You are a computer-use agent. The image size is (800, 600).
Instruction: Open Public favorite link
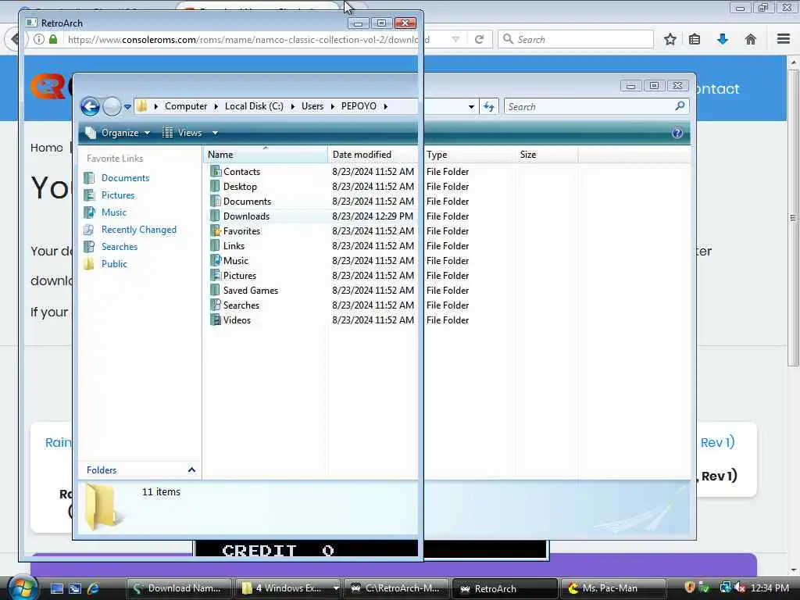(114, 264)
